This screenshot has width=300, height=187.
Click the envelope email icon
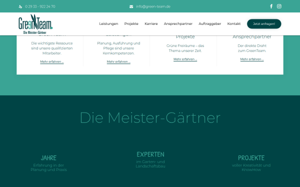pyautogui.click(x=131, y=6)
